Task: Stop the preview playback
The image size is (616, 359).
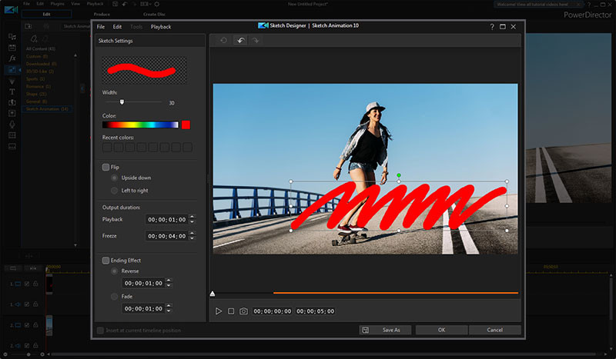Action: 231,311
